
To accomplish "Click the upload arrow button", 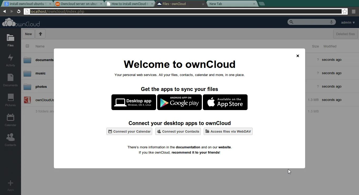I will coord(40,34).
